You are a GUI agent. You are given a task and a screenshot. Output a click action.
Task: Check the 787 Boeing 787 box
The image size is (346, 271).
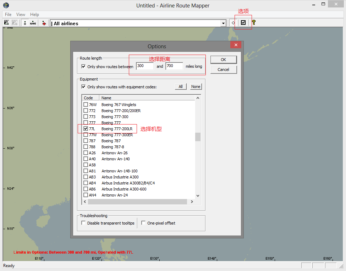pyautogui.click(x=86, y=141)
